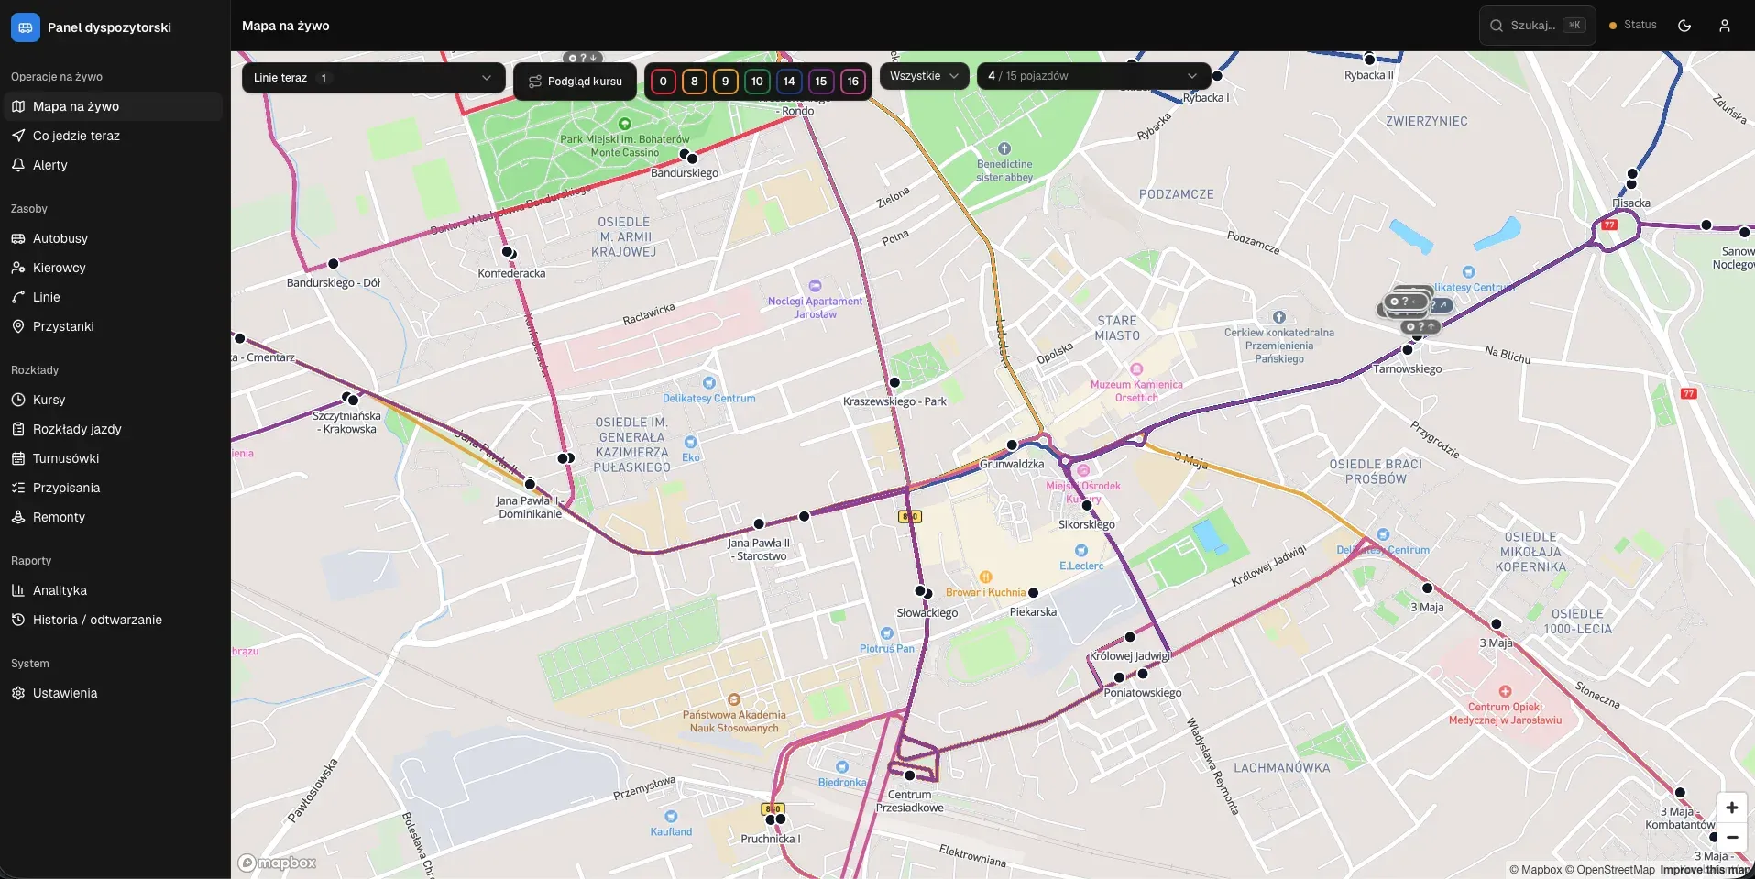Screen dimensions: 1755x879
Task: Click the Panel dyspozytorski bus logo
Action: (x=26, y=27)
